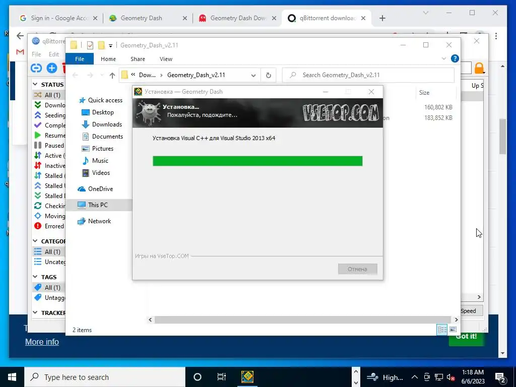Expand the TRACKERS section in qBittorrent
The width and height of the screenshot is (516, 387).
(x=35, y=313)
